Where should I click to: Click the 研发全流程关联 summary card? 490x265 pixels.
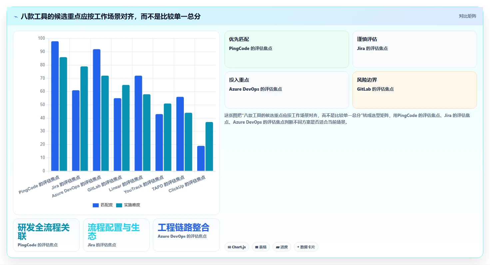click(46, 235)
